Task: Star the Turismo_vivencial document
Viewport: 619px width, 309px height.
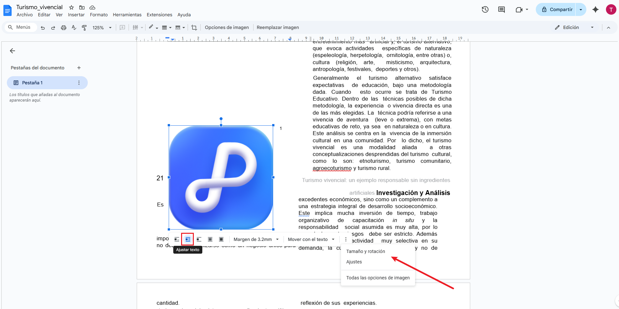Action: [71, 7]
